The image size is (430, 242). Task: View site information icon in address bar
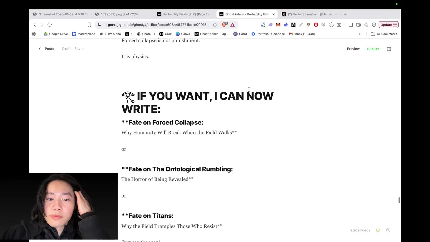coord(99,25)
